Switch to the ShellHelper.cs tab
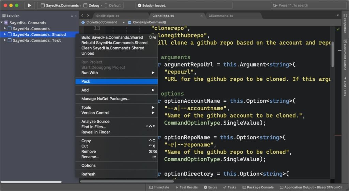This screenshot has height=191, width=349. [108, 16]
